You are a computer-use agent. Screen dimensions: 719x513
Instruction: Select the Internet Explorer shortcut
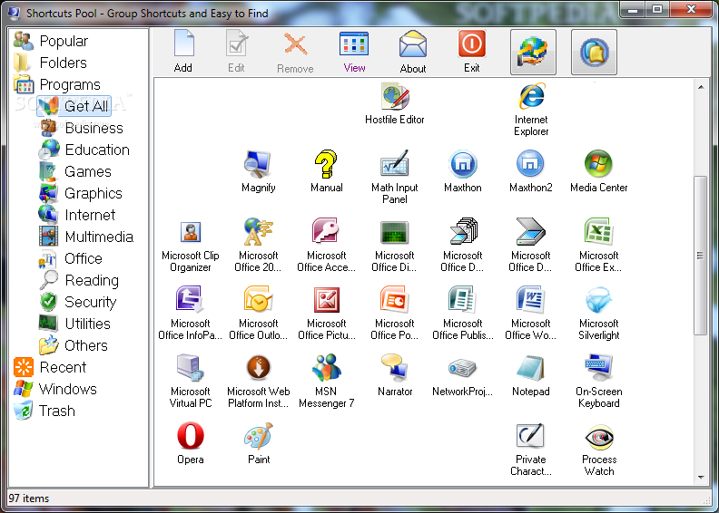[531, 110]
